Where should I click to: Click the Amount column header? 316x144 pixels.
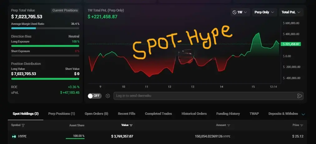221,125
